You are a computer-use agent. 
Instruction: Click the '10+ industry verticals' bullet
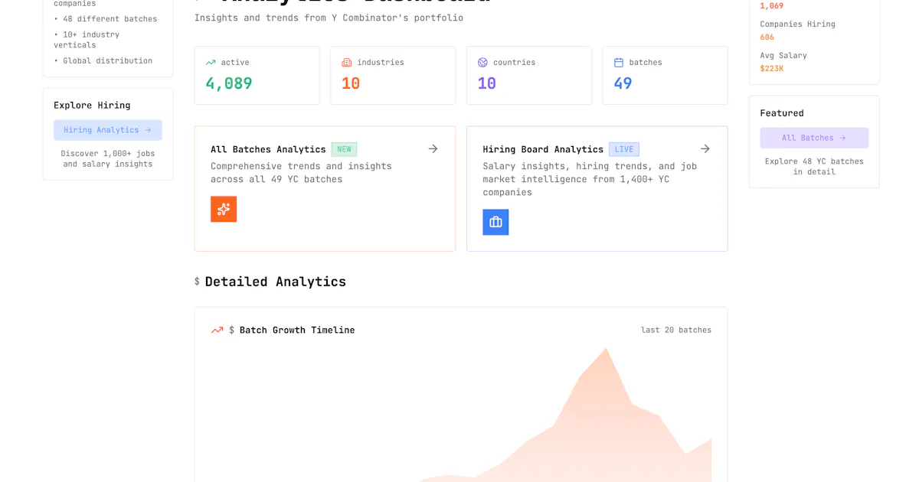coord(87,40)
